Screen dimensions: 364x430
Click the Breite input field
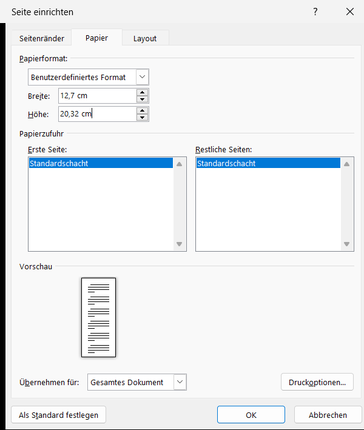point(98,96)
